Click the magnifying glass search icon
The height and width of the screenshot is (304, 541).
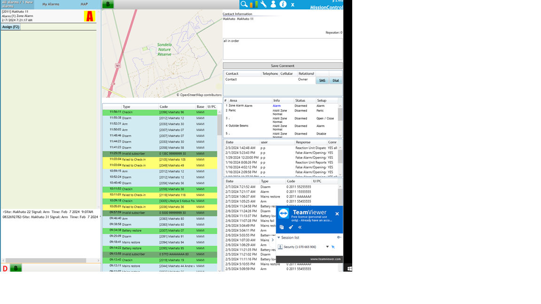point(244,4)
